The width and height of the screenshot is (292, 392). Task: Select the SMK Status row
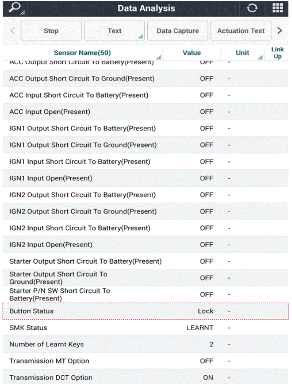(146, 328)
